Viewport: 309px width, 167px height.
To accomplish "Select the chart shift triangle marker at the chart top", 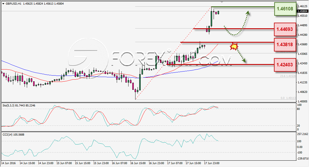I will (x=222, y=2).
